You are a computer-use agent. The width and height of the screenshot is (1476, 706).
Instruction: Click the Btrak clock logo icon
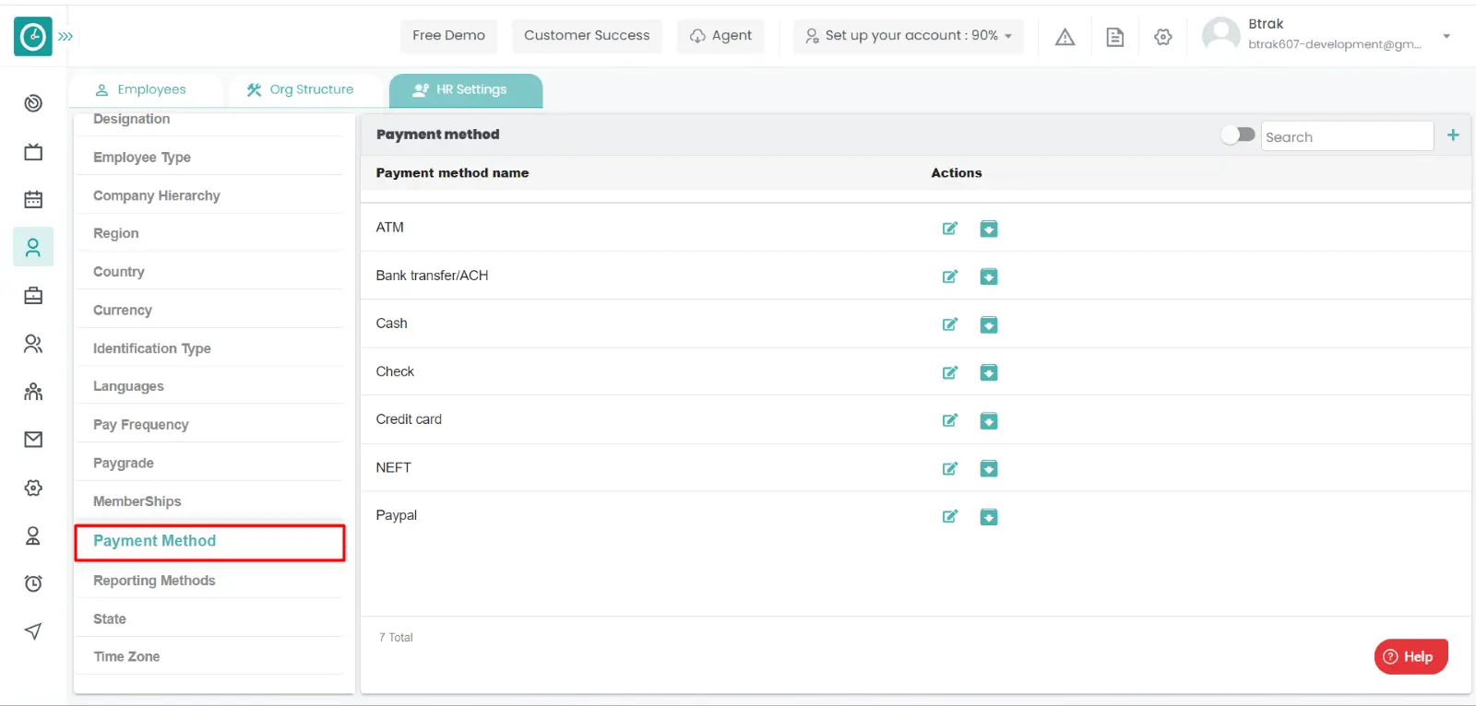point(33,37)
